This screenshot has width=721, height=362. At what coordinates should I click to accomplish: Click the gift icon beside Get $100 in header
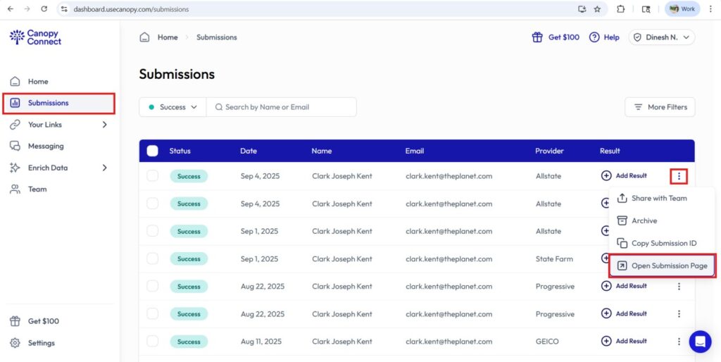[537, 37]
